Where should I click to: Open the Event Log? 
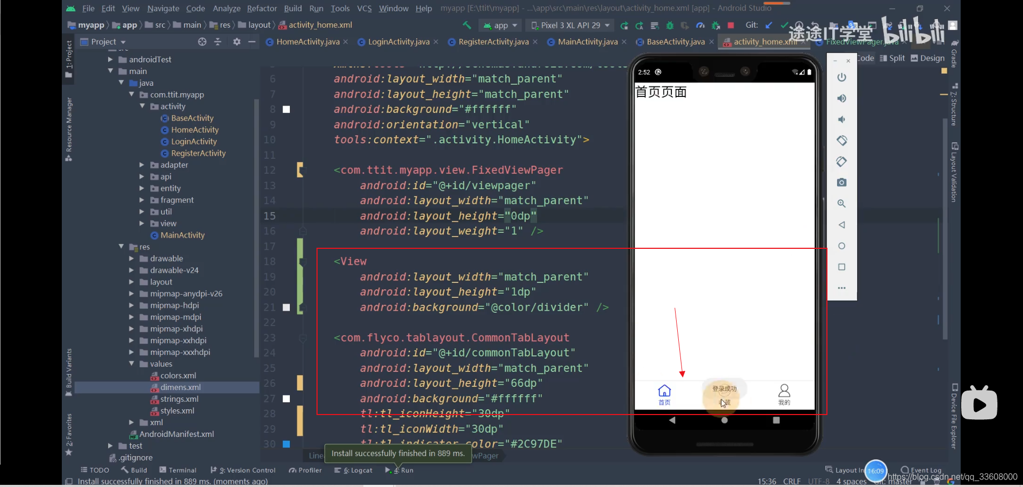921,470
